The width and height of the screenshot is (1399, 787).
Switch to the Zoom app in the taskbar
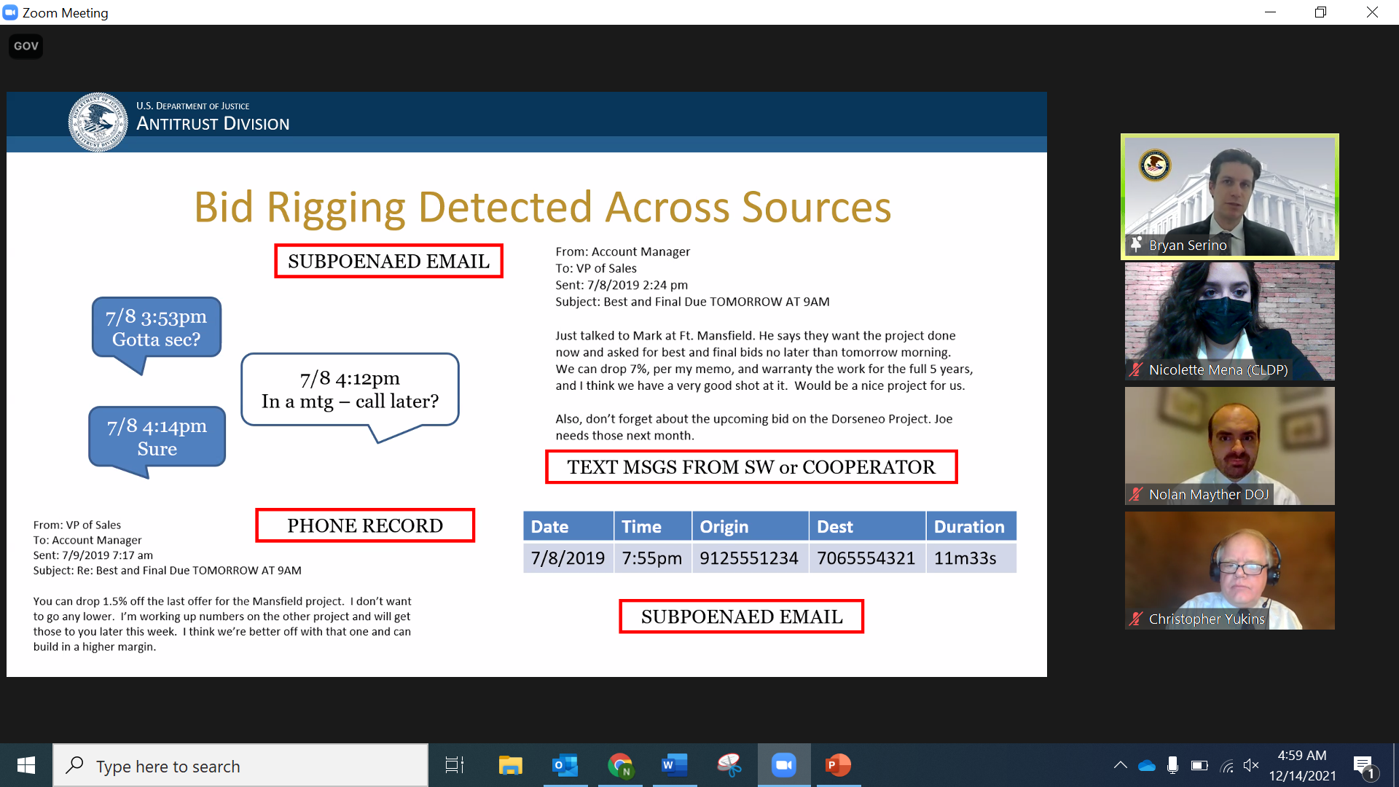pos(784,765)
